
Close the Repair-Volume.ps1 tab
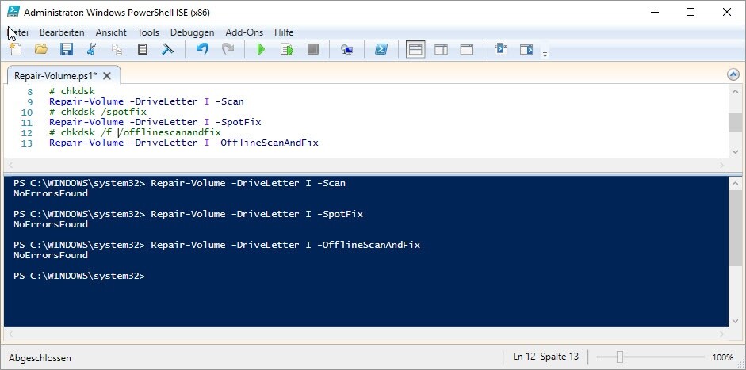107,75
